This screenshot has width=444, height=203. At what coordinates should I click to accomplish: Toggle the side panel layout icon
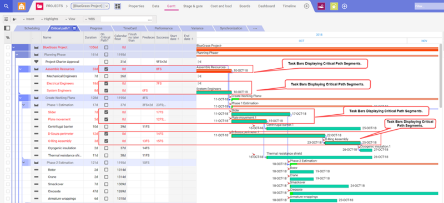click(7, 28)
